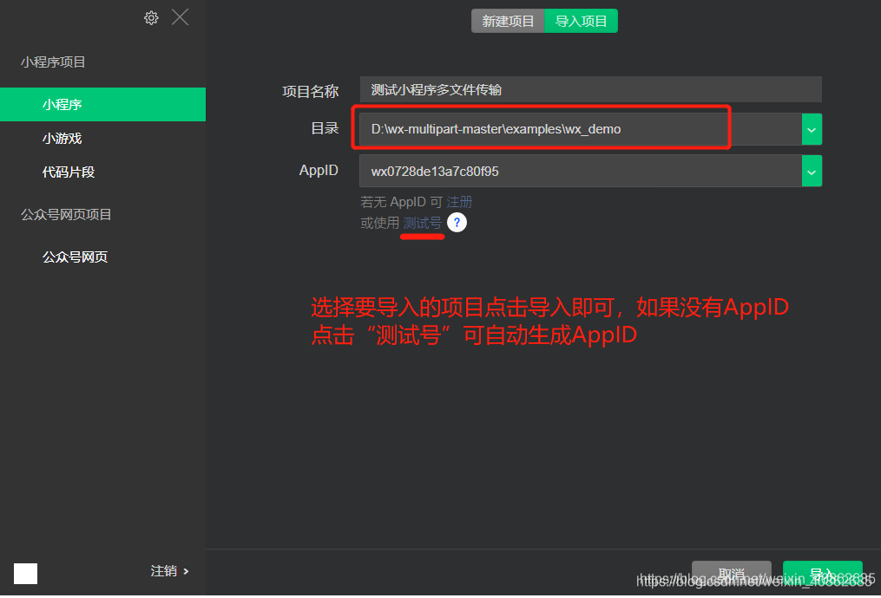Close the dialog with the X icon
Screen dimensions: 881x598
[x=180, y=16]
